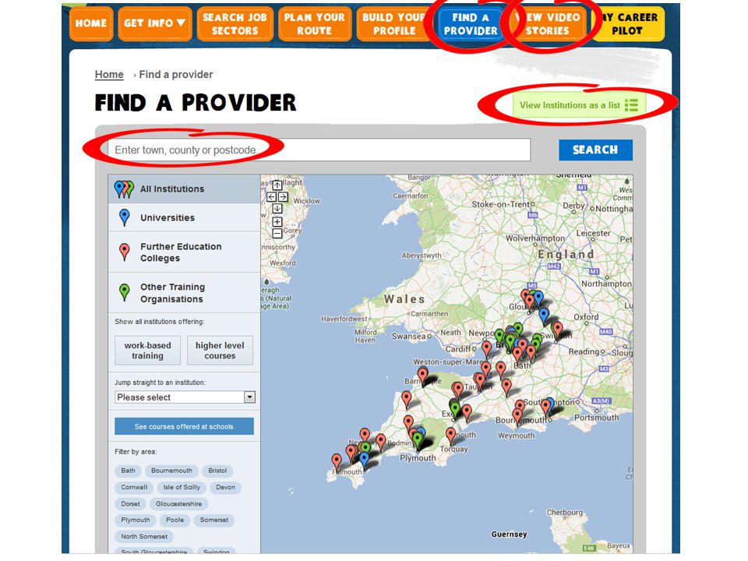
Task: Toggle work-based training filter
Action: click(x=147, y=351)
